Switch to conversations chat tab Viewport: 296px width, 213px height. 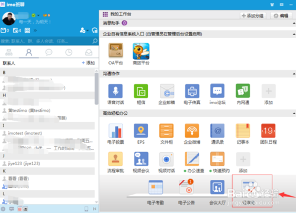click(x=49, y=52)
